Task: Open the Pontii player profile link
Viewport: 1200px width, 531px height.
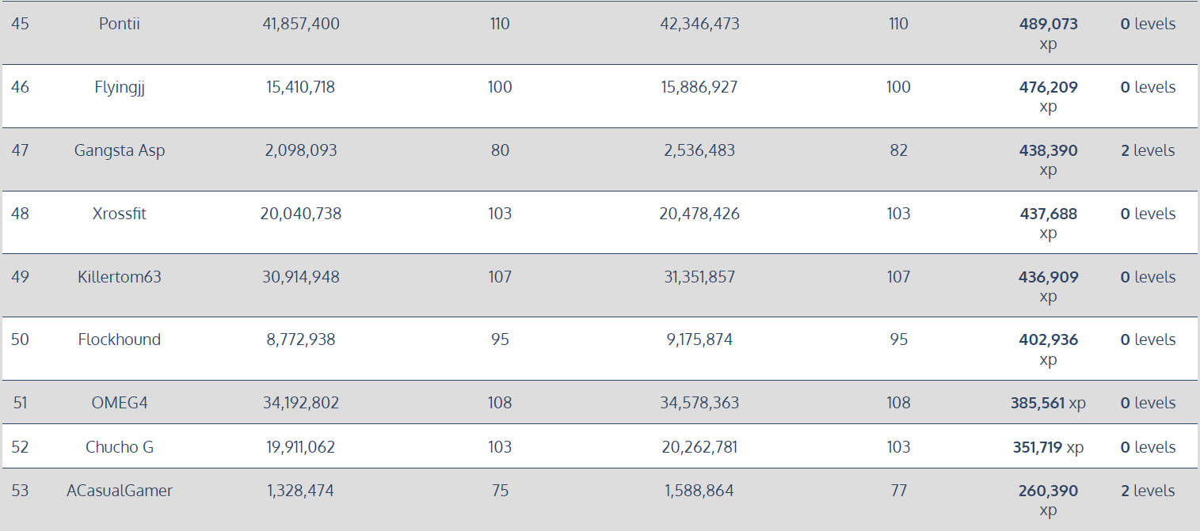Action: [x=120, y=24]
